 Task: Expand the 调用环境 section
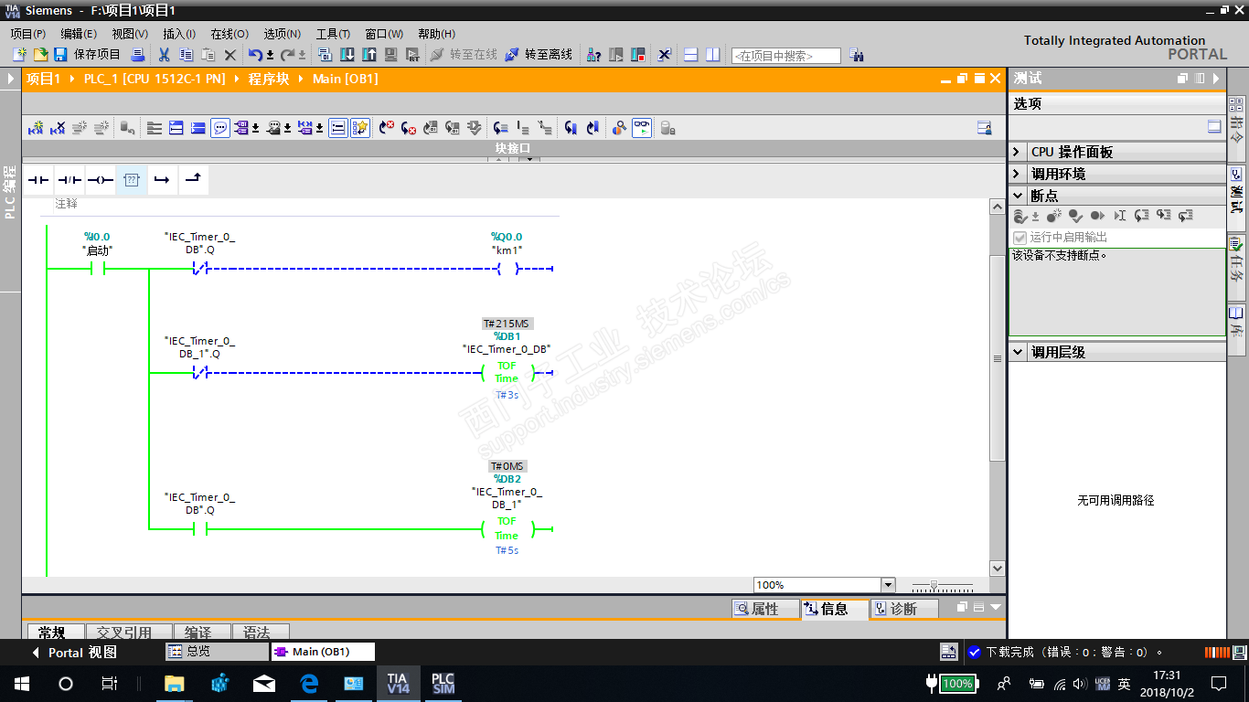[x=1017, y=174]
